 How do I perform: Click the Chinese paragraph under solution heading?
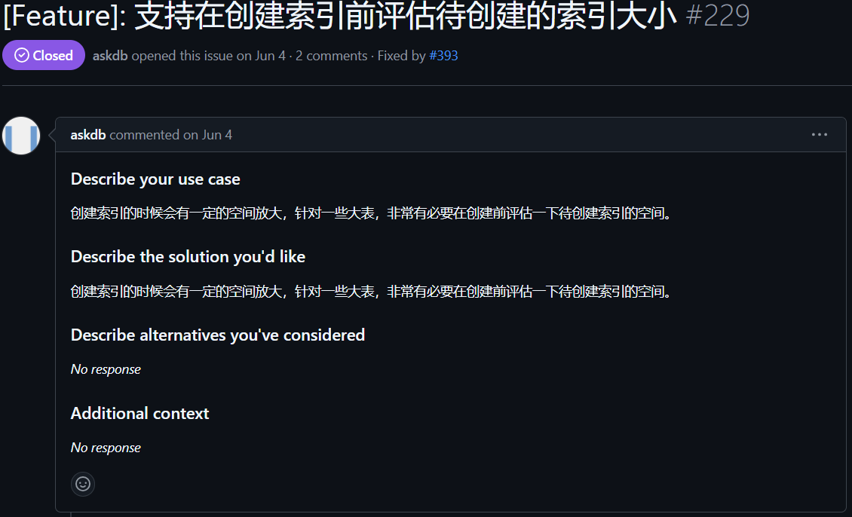(x=371, y=292)
